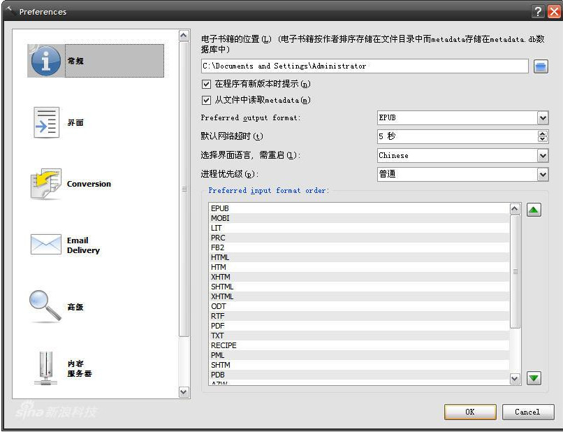Open the Conversion settings category
The image size is (563, 432).
tap(45, 183)
